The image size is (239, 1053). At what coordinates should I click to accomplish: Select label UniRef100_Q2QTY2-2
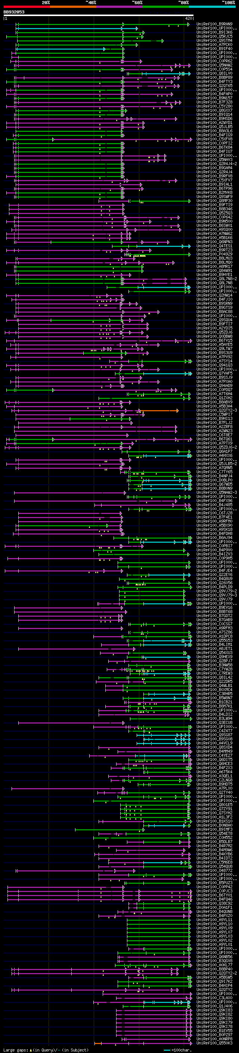[217, 974]
